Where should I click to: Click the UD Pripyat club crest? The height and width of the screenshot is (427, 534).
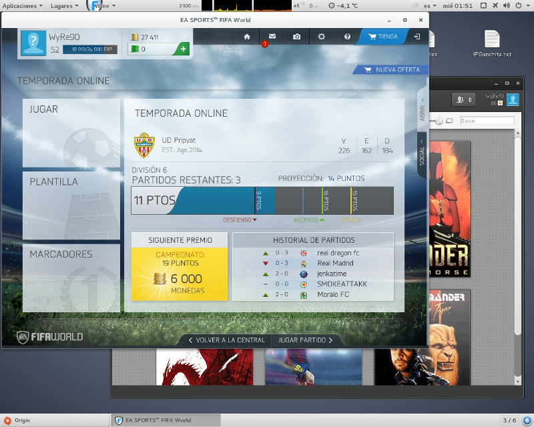144,145
